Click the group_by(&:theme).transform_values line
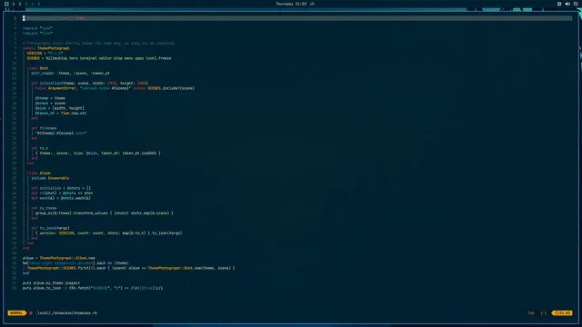 pos(105,213)
